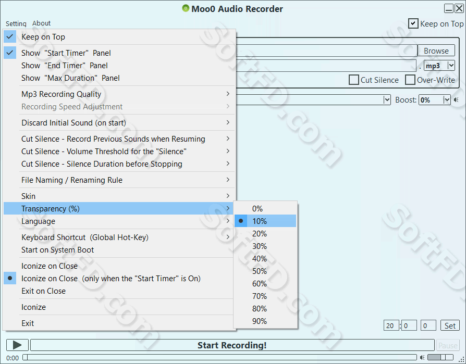
Task: Click the Pause button
Action: point(448,345)
